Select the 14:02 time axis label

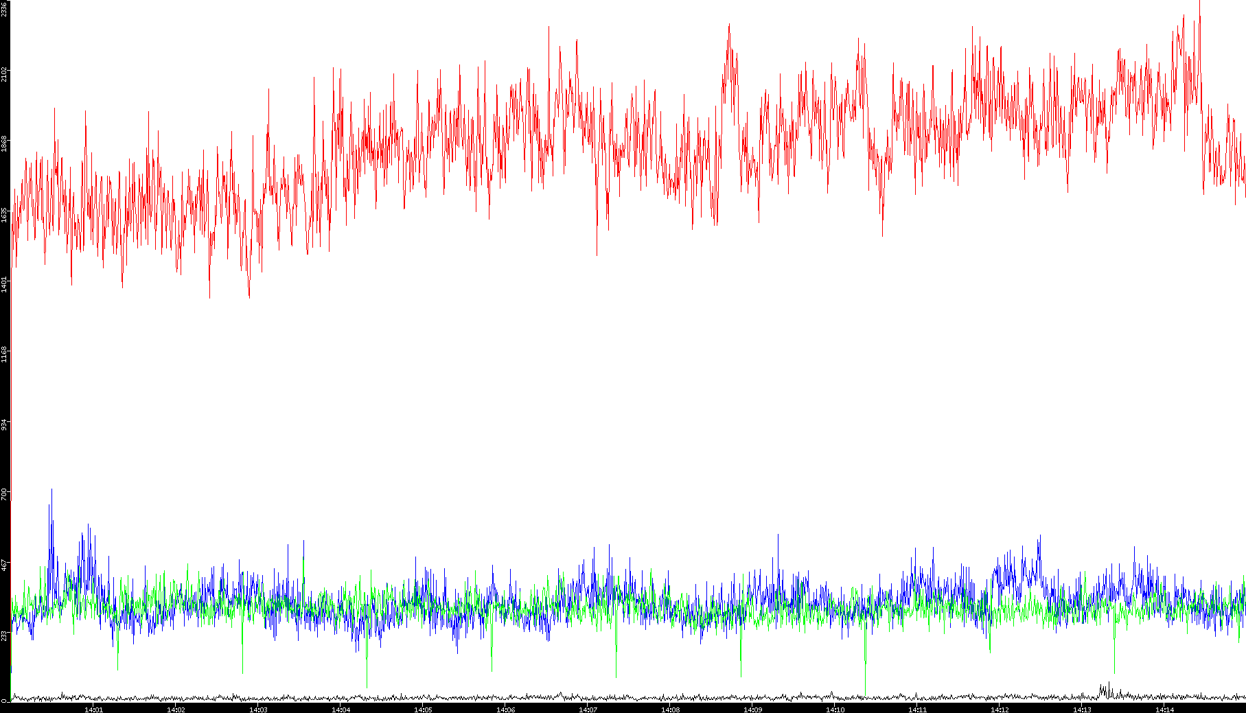(x=176, y=710)
